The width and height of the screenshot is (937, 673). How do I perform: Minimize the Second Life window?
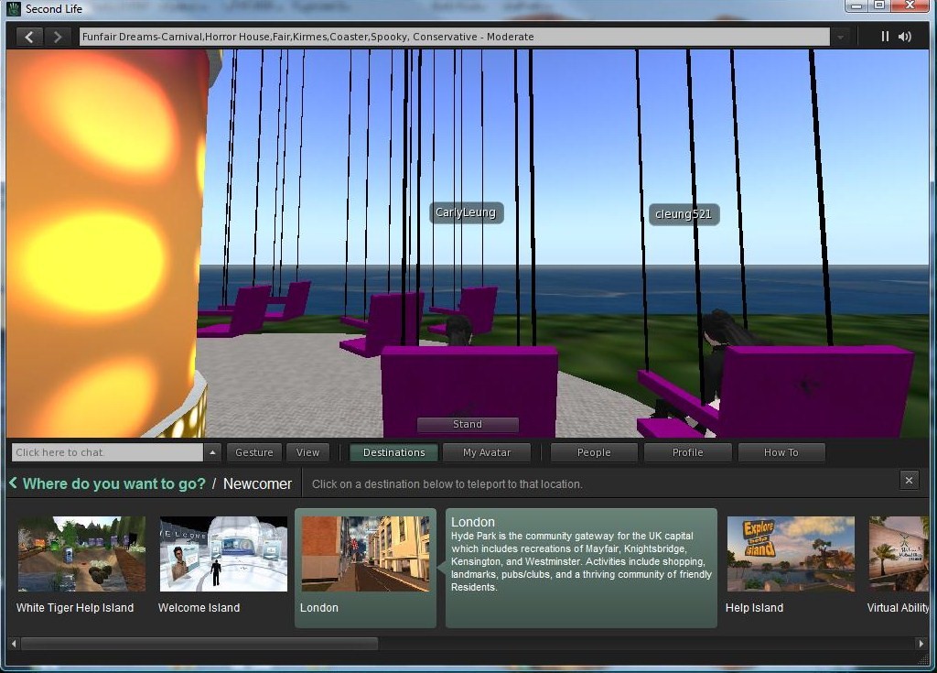856,5
